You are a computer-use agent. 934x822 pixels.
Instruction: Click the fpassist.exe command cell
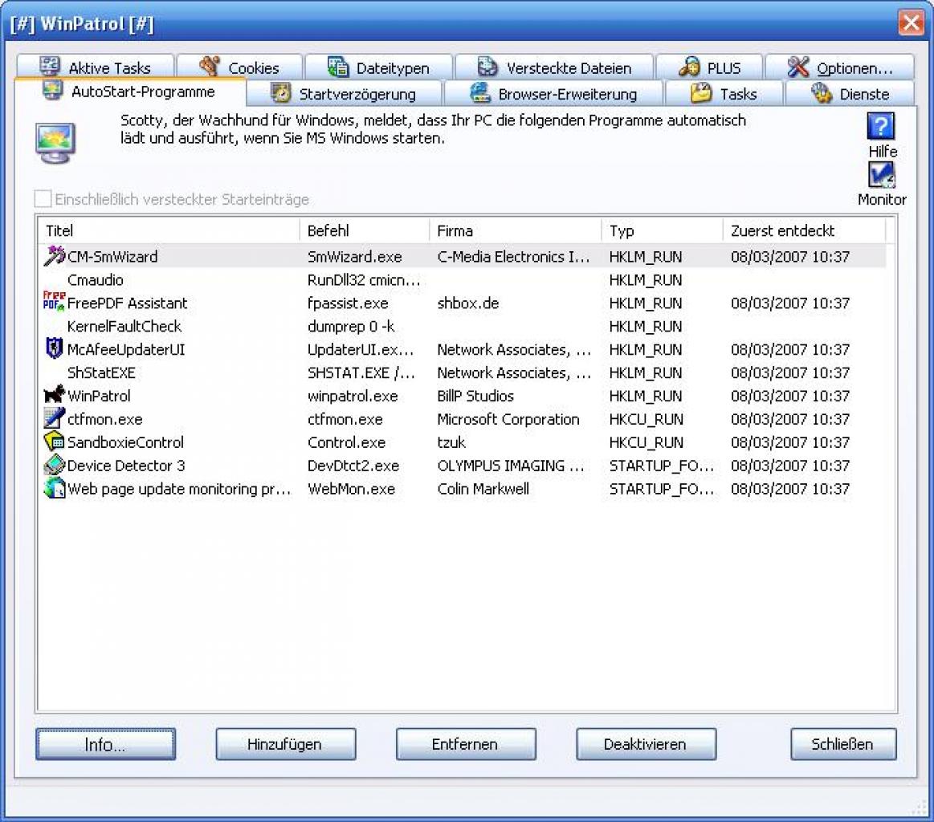348,303
